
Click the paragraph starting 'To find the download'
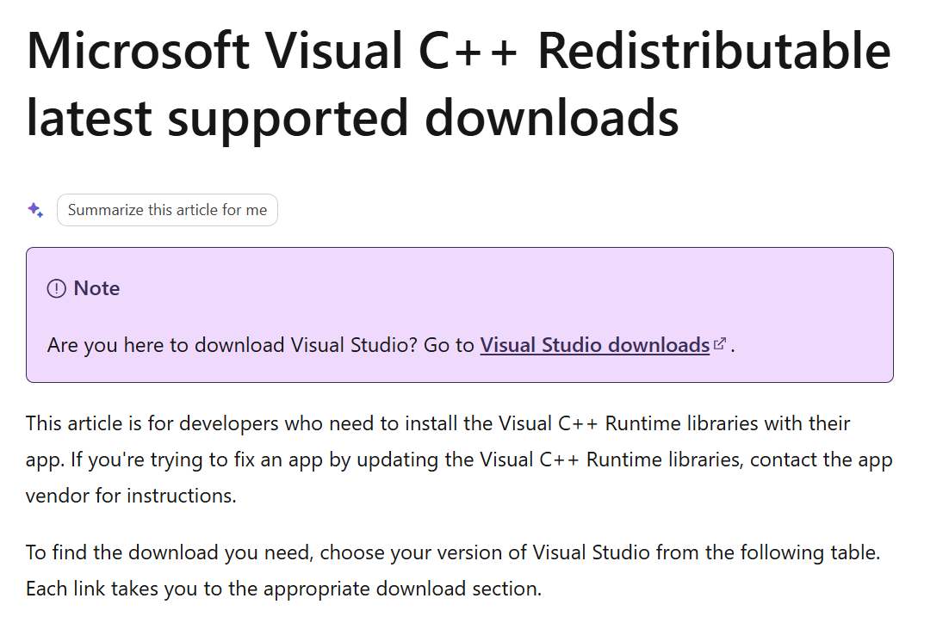453,571
